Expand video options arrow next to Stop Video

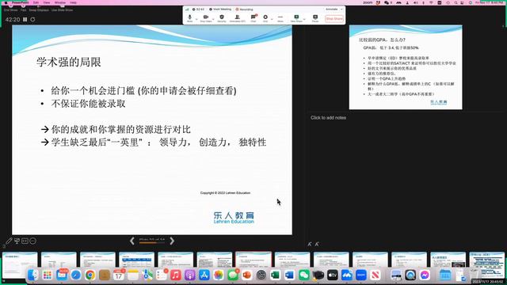pos(213,19)
